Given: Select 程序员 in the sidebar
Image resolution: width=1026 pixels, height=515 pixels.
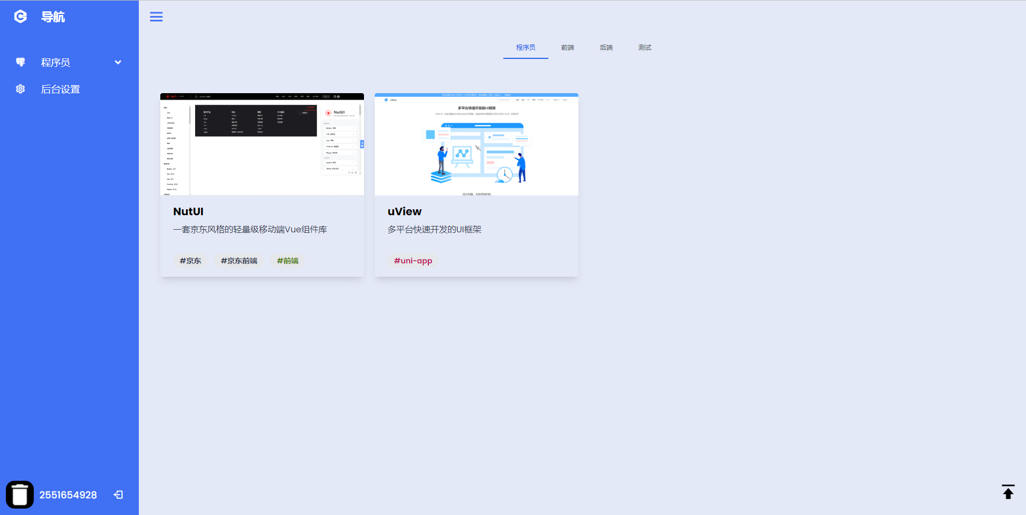Looking at the screenshot, I should 56,63.
